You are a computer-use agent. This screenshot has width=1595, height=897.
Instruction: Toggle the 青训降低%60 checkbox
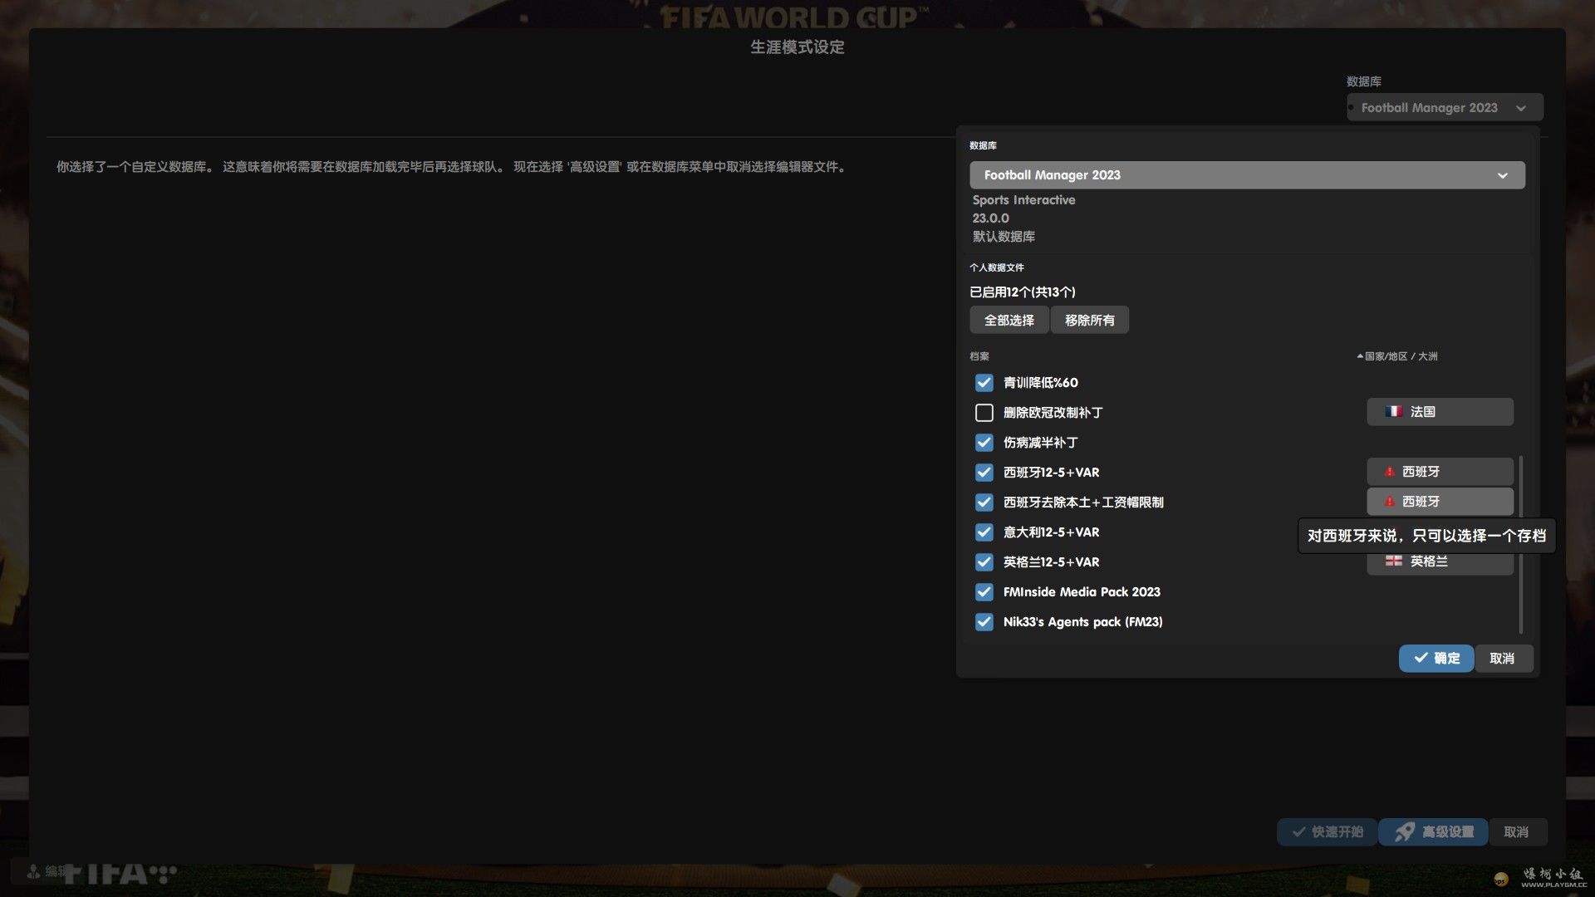tap(984, 383)
